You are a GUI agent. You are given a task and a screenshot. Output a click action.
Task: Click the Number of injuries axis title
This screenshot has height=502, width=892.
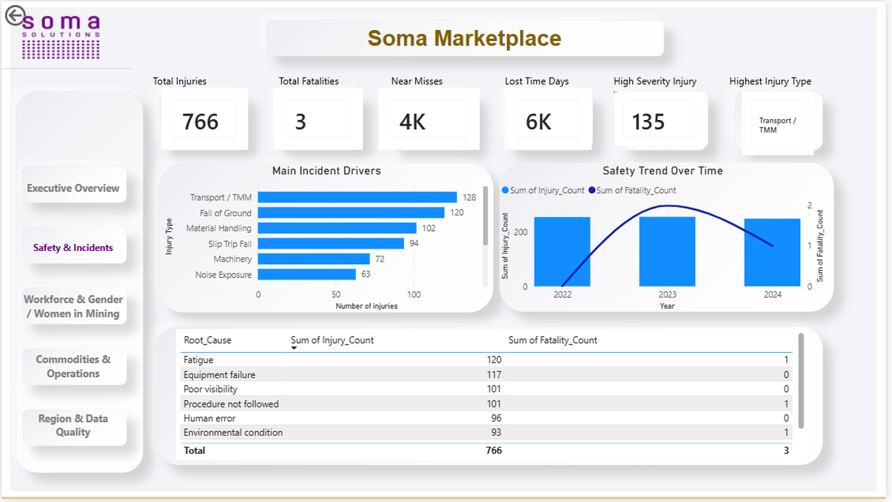(367, 306)
